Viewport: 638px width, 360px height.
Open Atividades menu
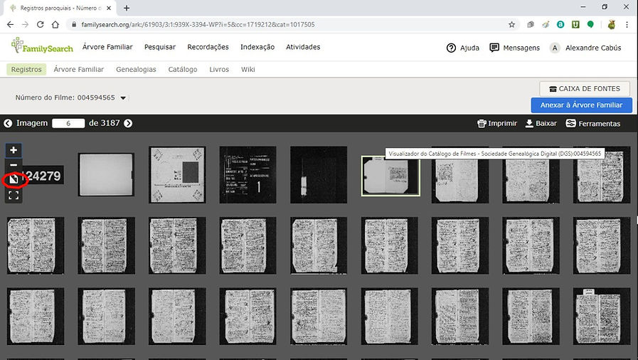tap(303, 47)
